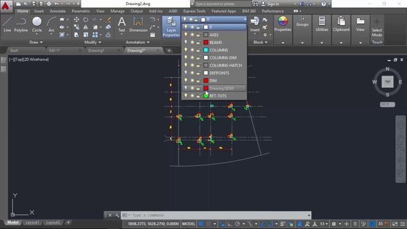Toggle BEAMS layer lightbulb visibility
The image size is (407, 229).
coord(186,43)
